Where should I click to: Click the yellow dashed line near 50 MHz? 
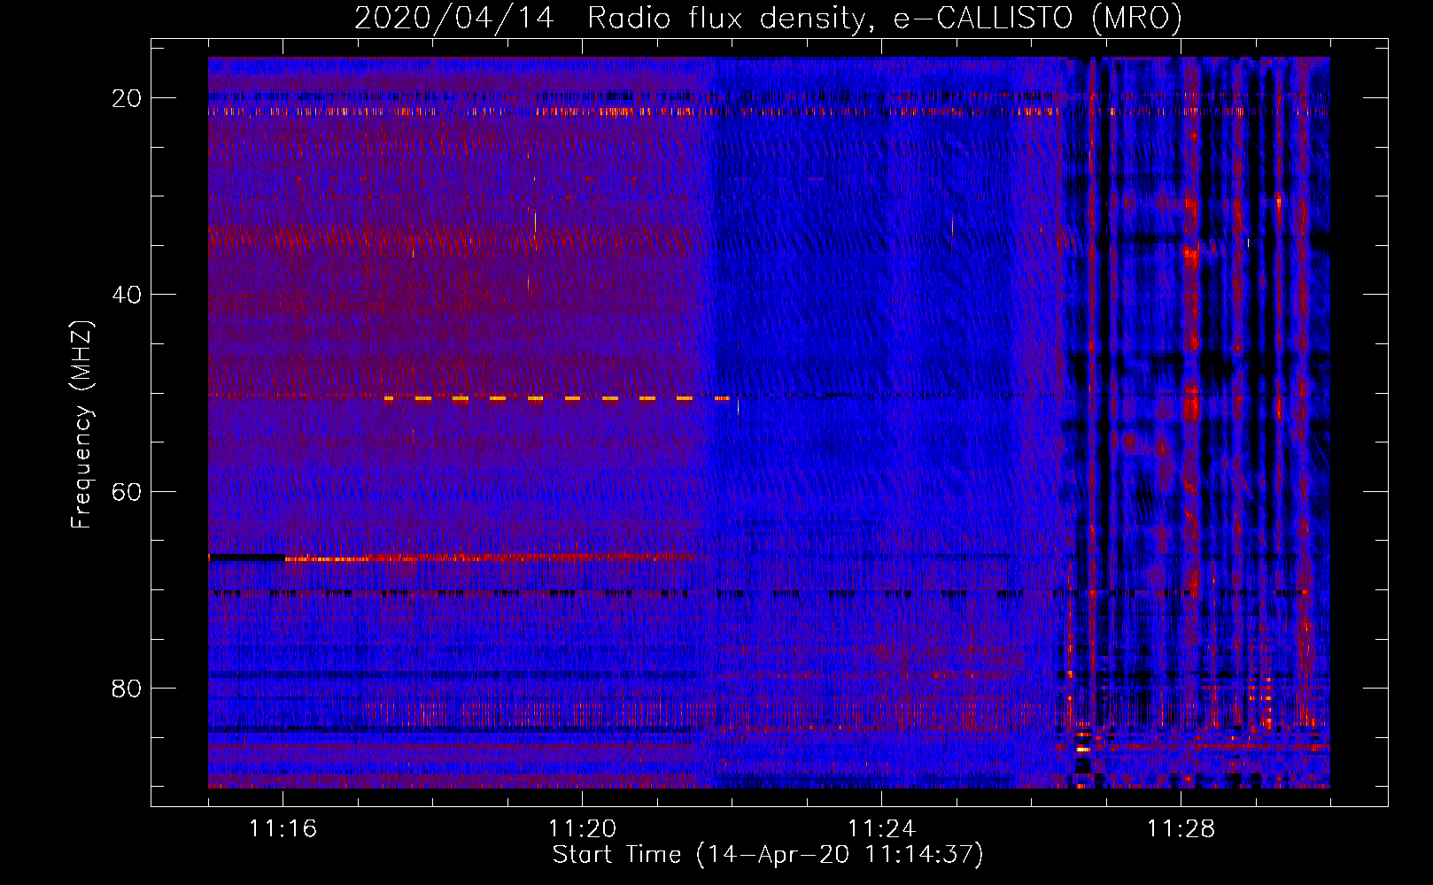556,399
